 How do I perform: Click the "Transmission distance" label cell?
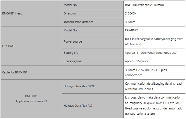79,22
